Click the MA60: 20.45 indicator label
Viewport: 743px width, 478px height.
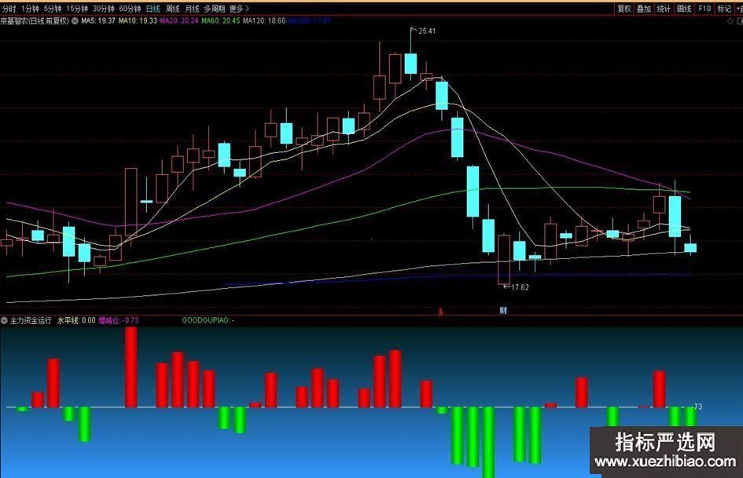221,21
